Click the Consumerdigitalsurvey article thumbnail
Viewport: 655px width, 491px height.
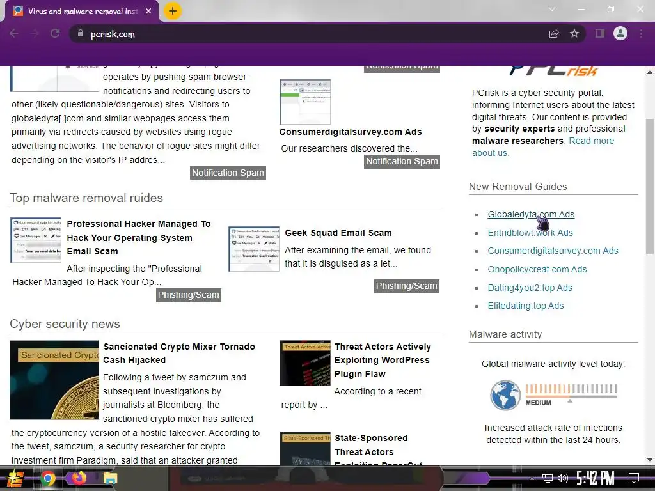[x=305, y=102]
